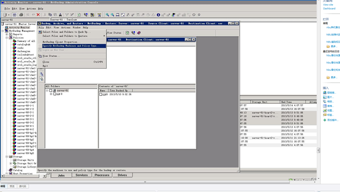Click the zoom in magnifier icon
Screen dimensions: 340x192
click(107, 15)
